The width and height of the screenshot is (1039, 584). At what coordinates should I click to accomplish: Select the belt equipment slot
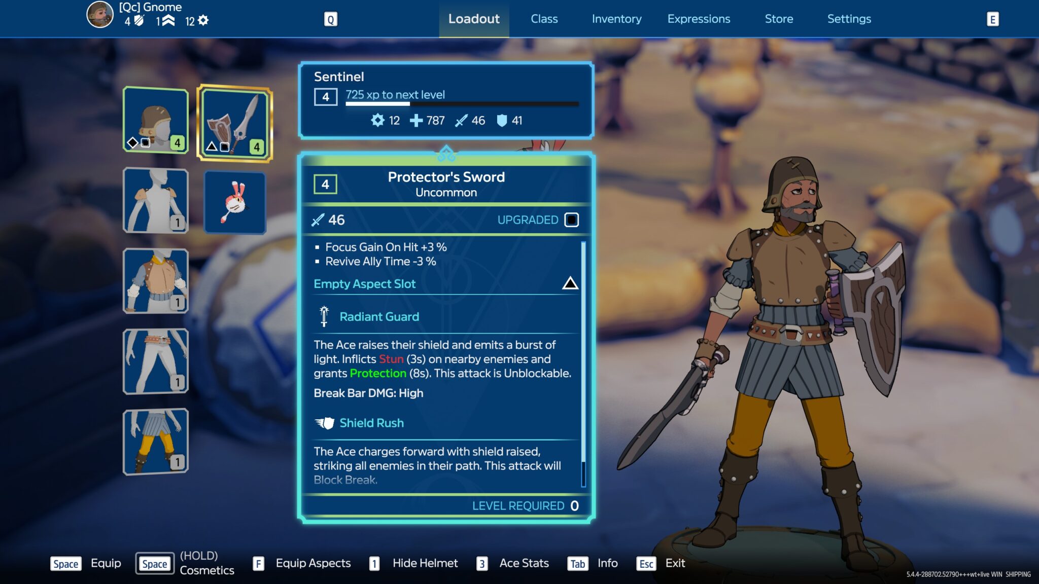click(156, 361)
